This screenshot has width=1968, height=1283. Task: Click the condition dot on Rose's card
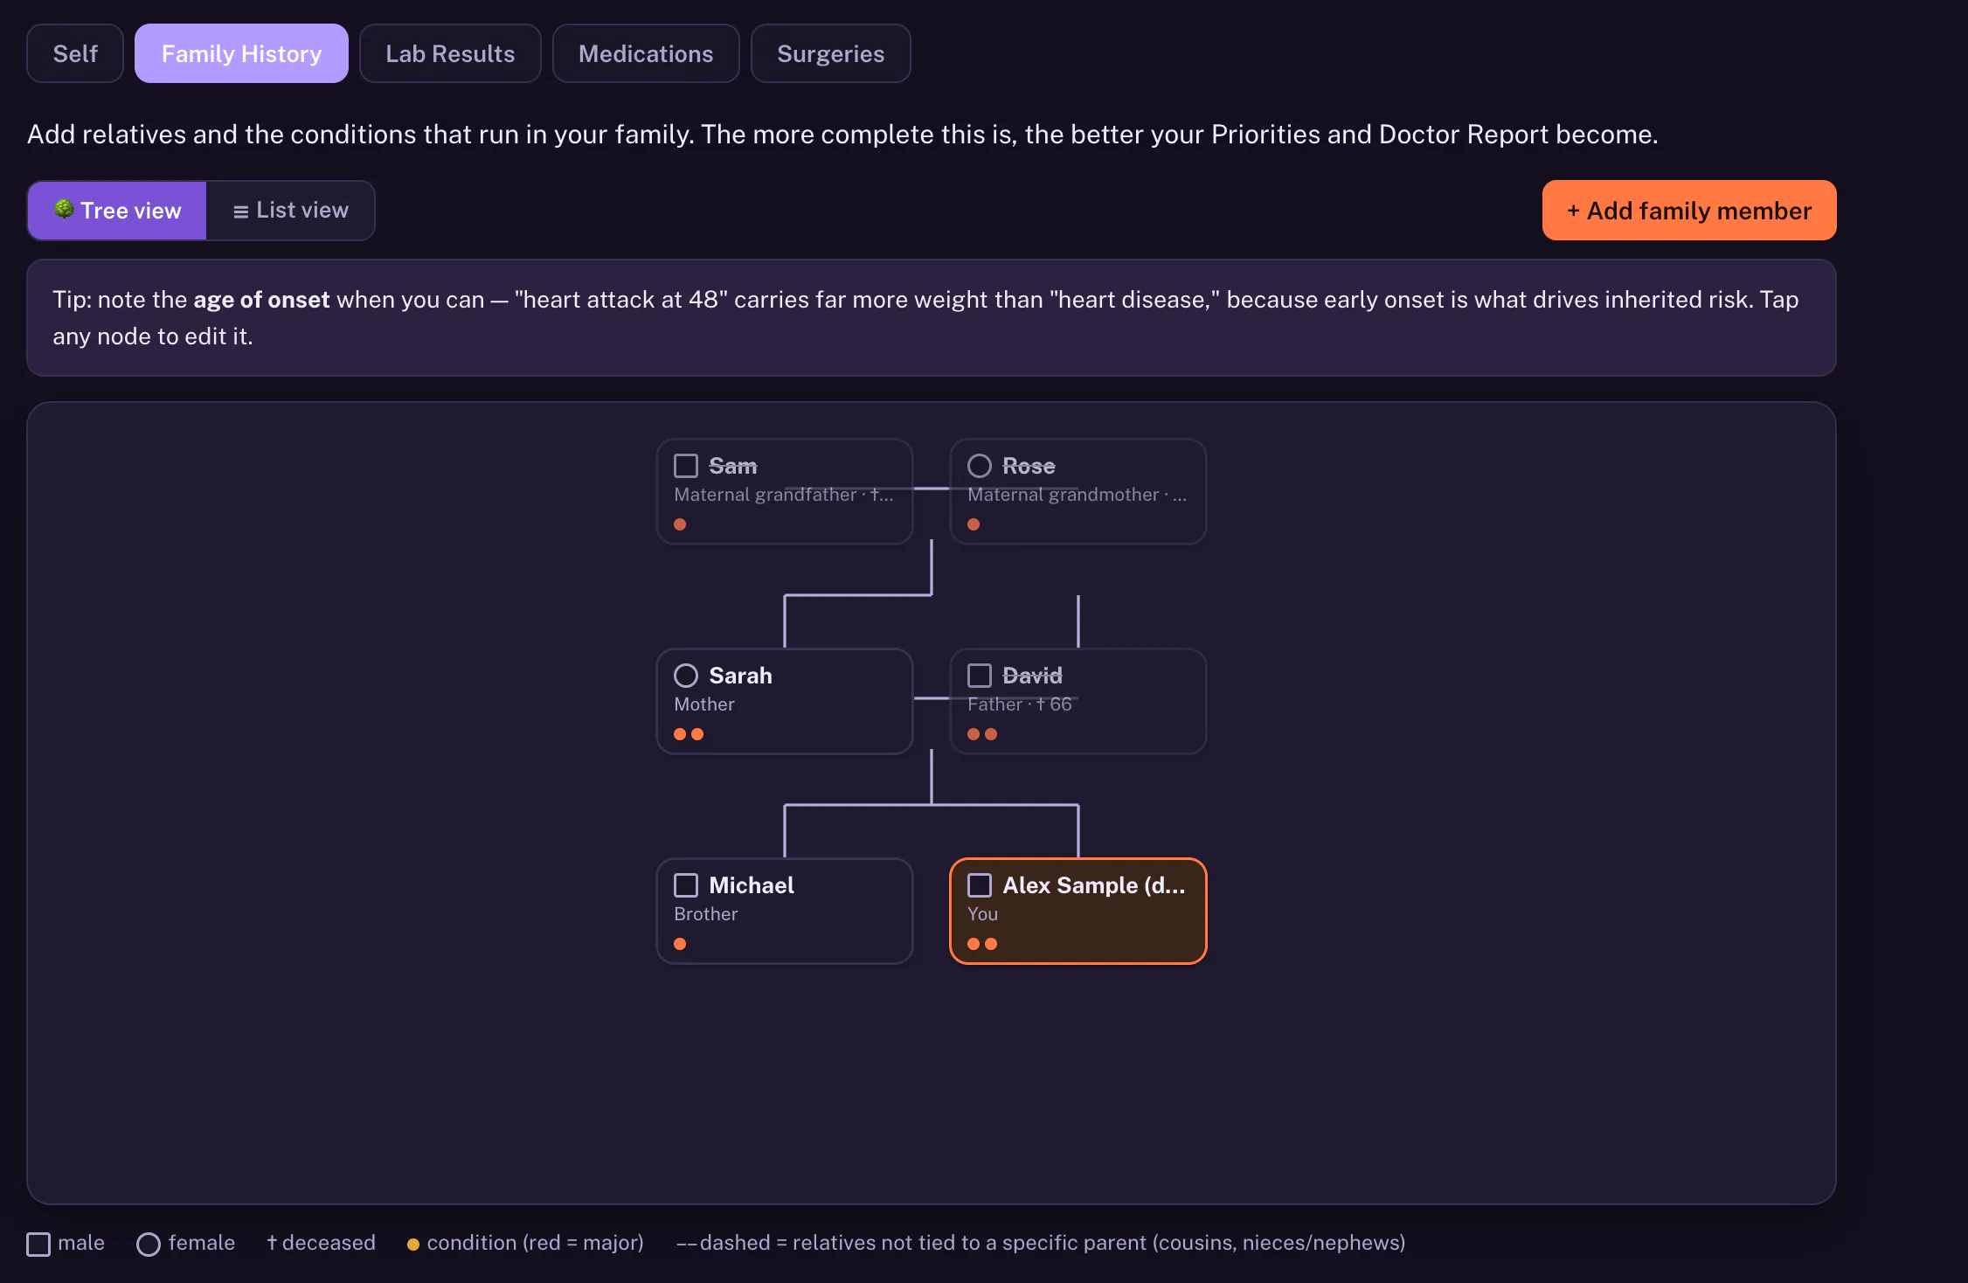click(974, 524)
